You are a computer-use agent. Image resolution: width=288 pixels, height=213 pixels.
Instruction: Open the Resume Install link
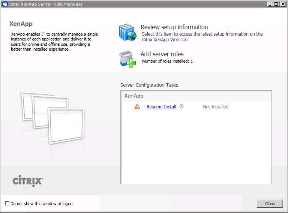click(x=161, y=106)
